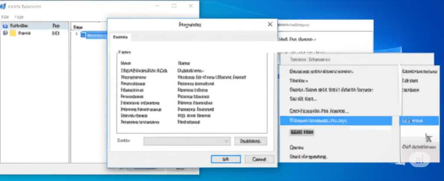Click the greyed-out field in the dialog
This screenshot has width=444, height=181.
coord(187,141)
